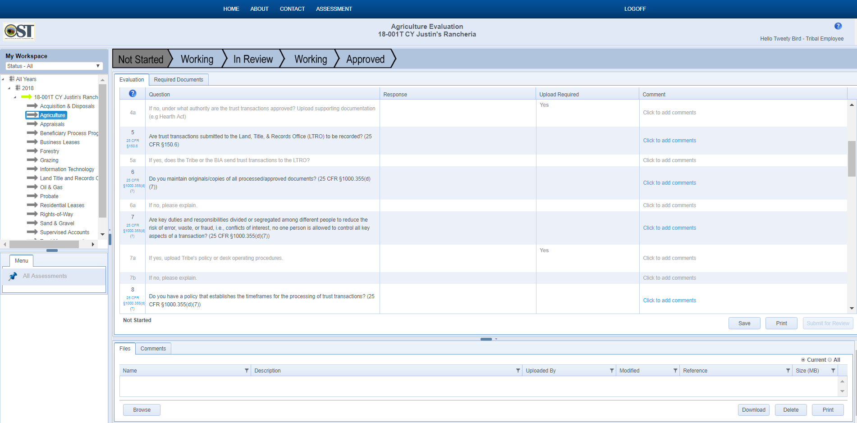Add comments for question 5
The image size is (857, 423).
point(669,141)
